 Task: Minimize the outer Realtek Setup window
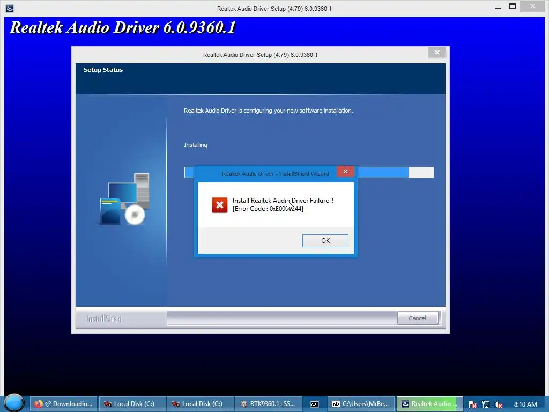[498, 7]
